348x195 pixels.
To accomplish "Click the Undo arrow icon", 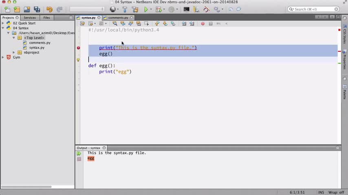I will click(x=49, y=9).
